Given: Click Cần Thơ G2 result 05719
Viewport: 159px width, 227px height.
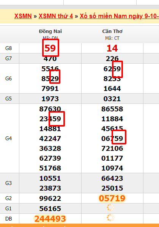Looking at the screenshot, I should [112, 198].
